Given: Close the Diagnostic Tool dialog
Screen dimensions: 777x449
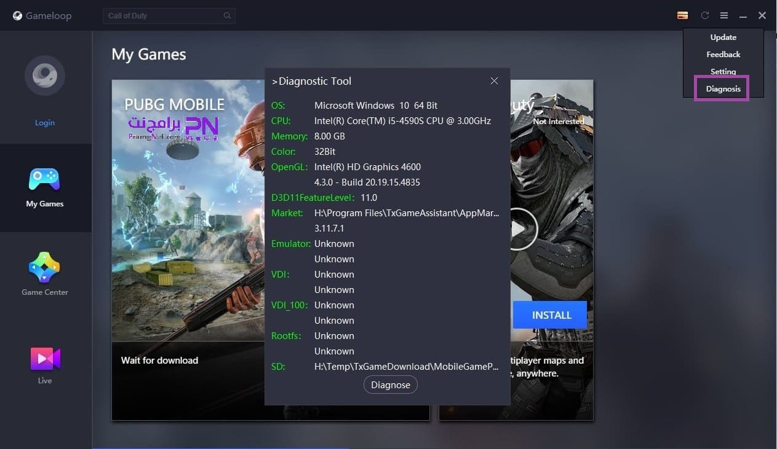Looking at the screenshot, I should 494,81.
